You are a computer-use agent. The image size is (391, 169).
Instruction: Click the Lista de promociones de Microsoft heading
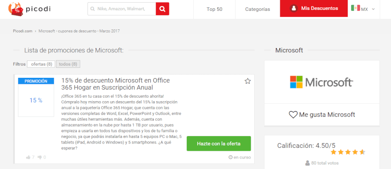coord(74,51)
